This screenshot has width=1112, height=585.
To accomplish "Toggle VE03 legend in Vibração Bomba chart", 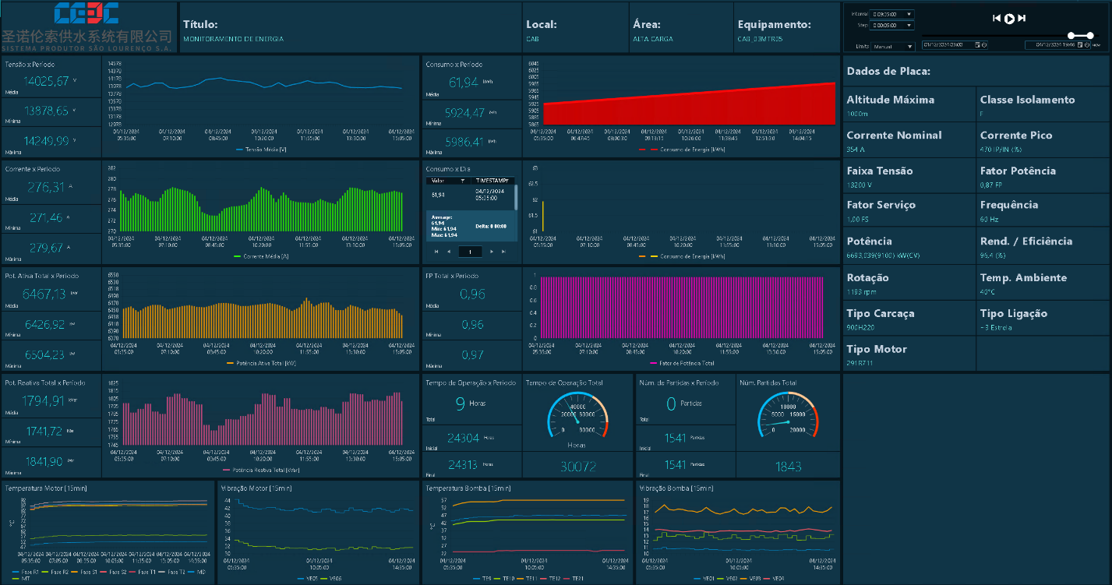I will click(x=751, y=578).
